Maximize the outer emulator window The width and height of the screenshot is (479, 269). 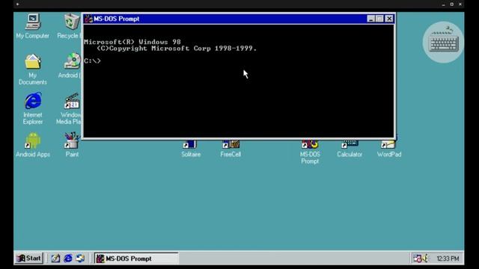[452, 4]
